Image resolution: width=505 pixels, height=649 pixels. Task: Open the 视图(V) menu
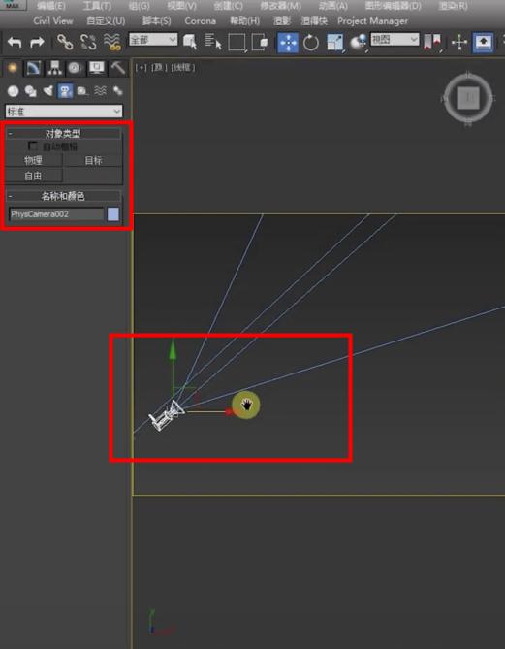pyautogui.click(x=182, y=6)
